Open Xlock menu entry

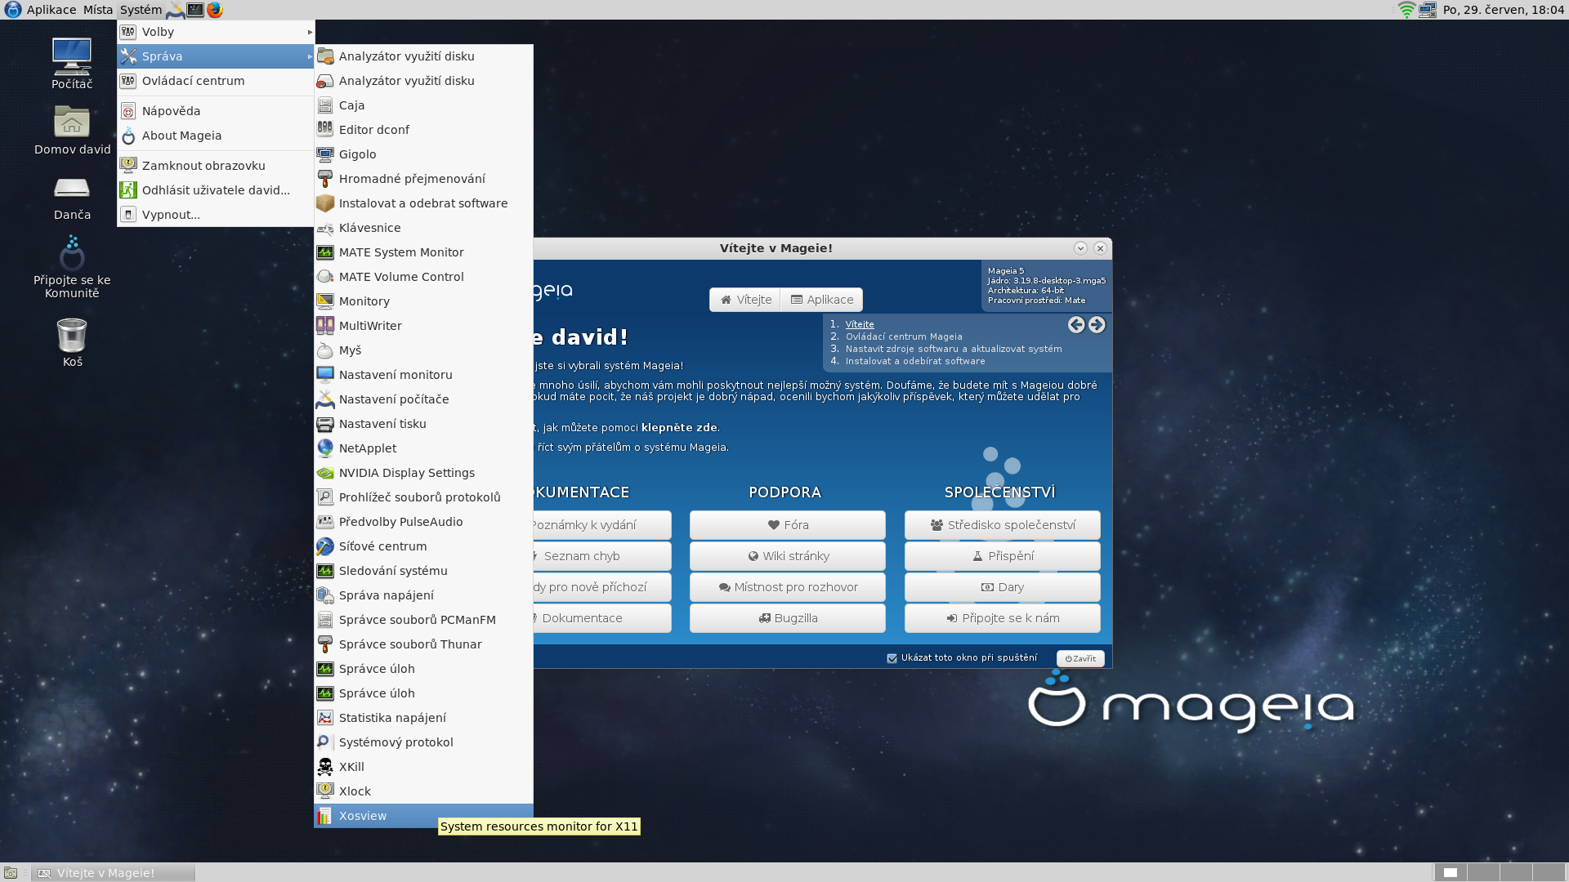tap(423, 791)
